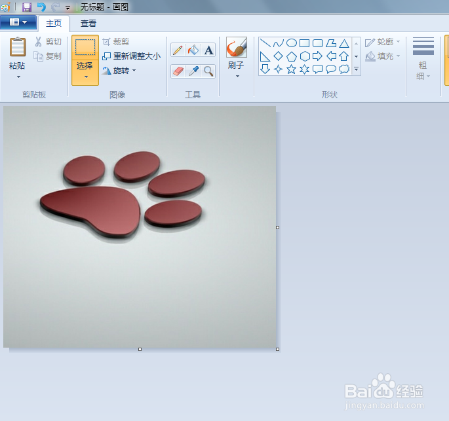Choose the Oval shape
This screenshot has width=449, height=421.
click(x=292, y=43)
